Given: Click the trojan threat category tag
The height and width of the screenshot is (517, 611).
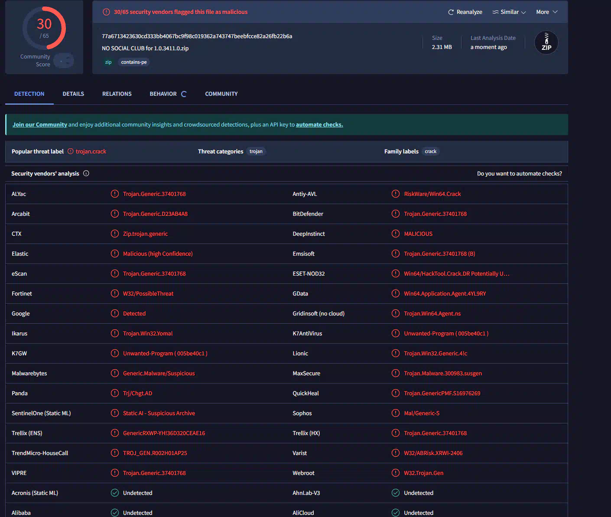Looking at the screenshot, I should click(x=256, y=152).
